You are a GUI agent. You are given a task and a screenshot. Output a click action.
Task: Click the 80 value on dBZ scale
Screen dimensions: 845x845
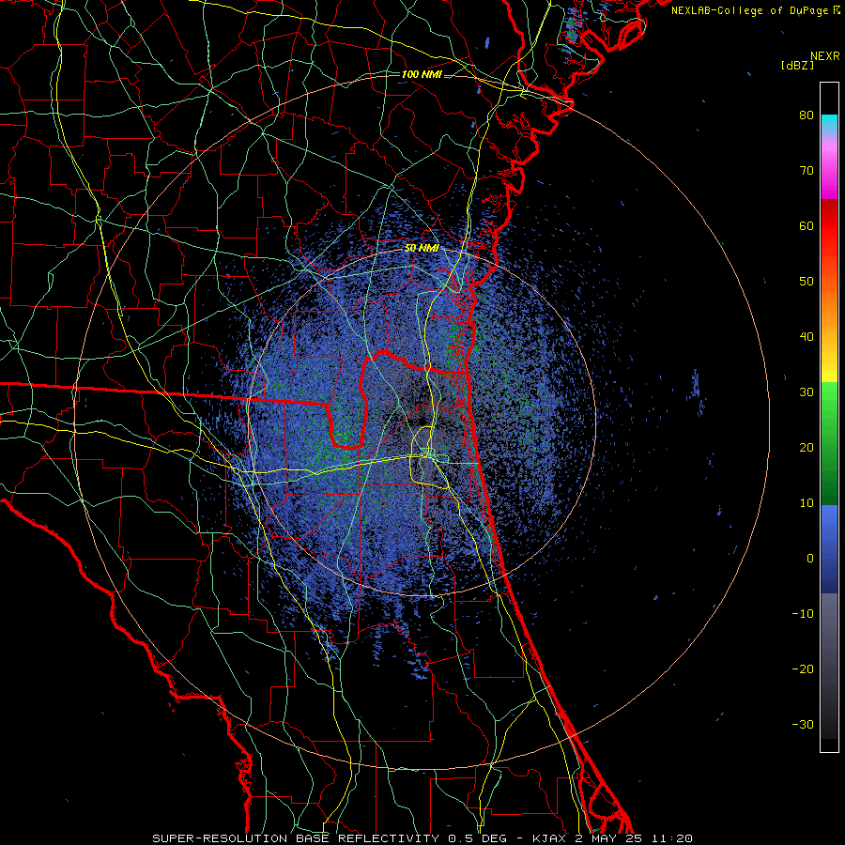point(807,115)
